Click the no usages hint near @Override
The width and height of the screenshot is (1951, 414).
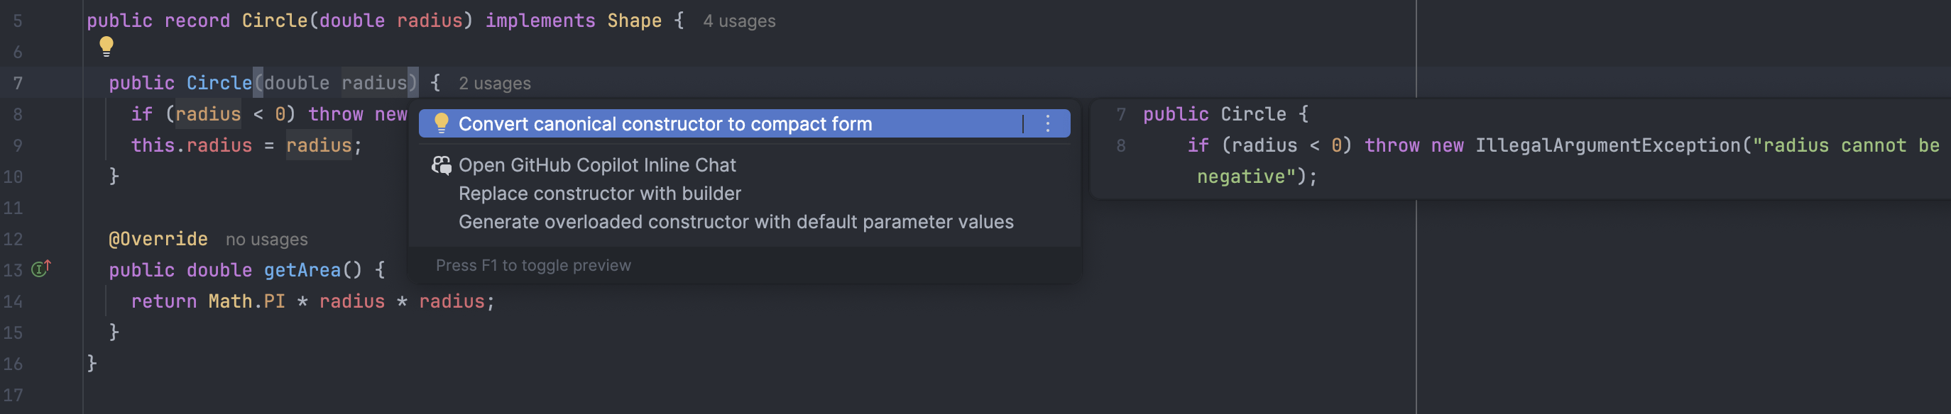267,240
